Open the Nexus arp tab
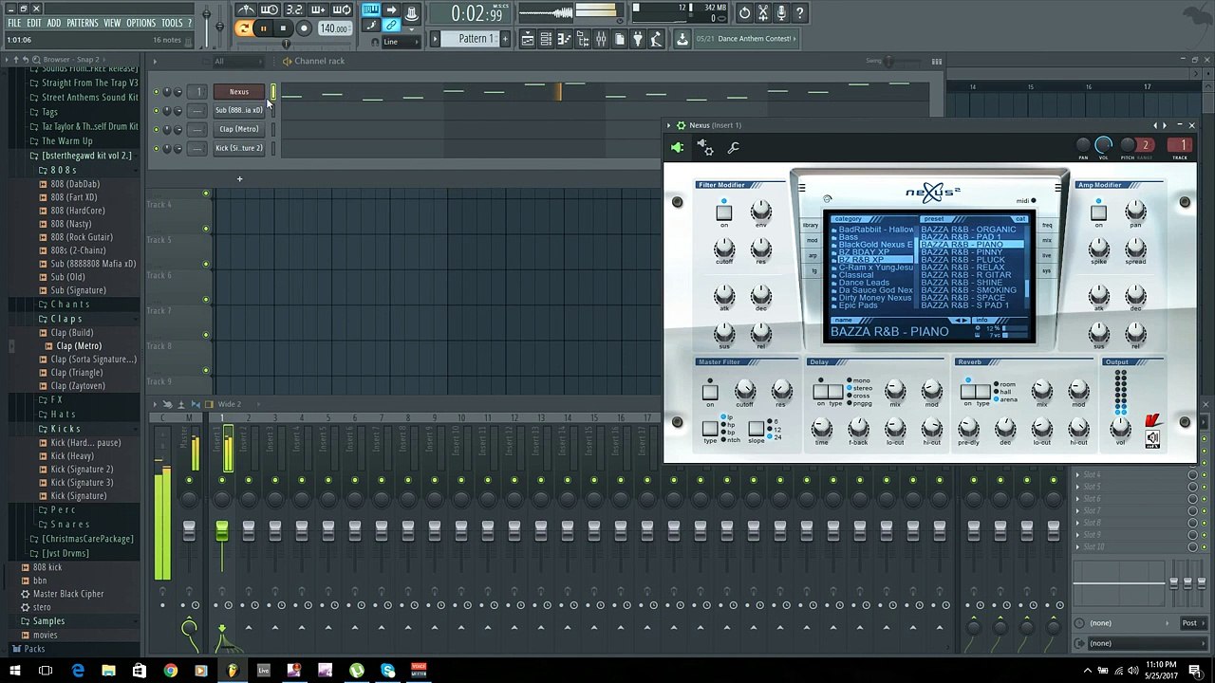This screenshot has height=683, width=1215. (x=812, y=256)
